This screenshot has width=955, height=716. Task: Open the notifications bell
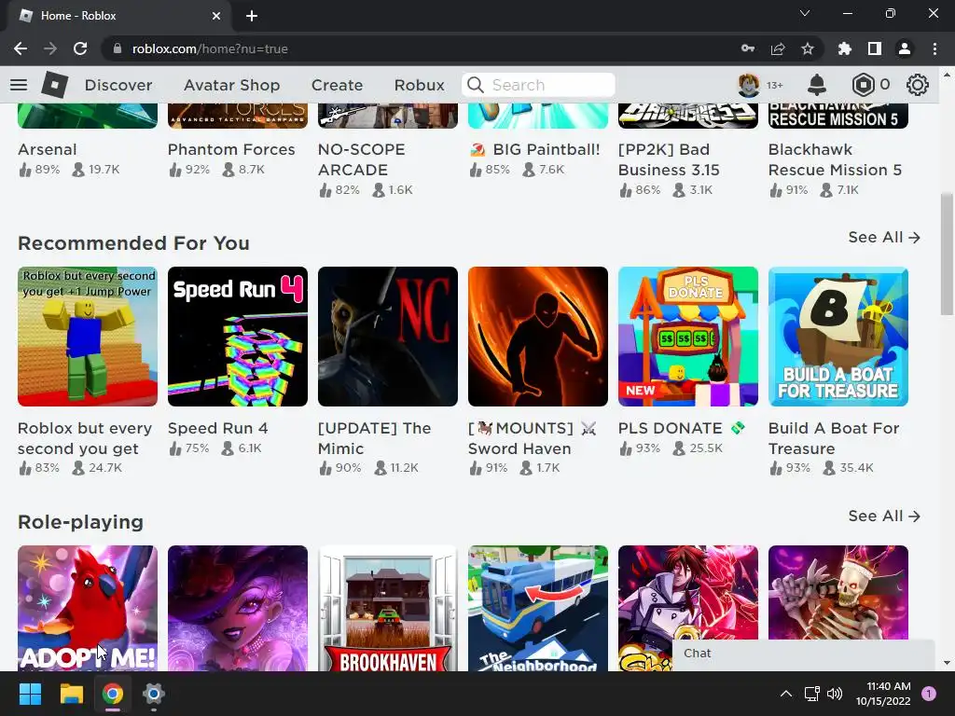[817, 85]
